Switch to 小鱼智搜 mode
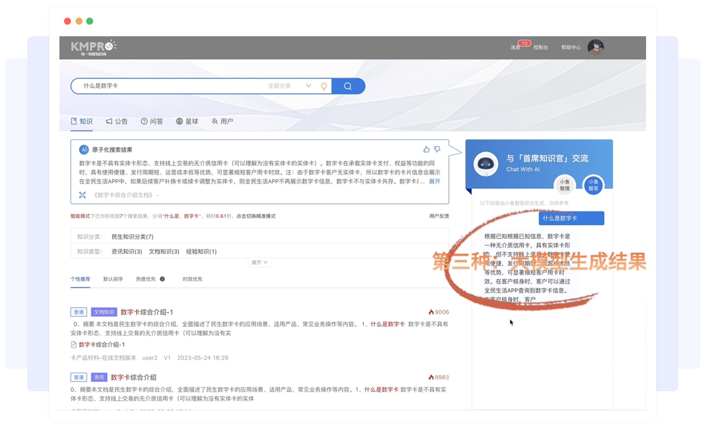This screenshot has width=705, height=428. point(565,186)
